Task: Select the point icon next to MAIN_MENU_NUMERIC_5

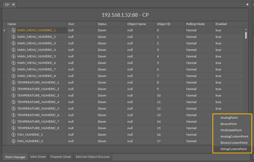Action: (x=14, y=56)
